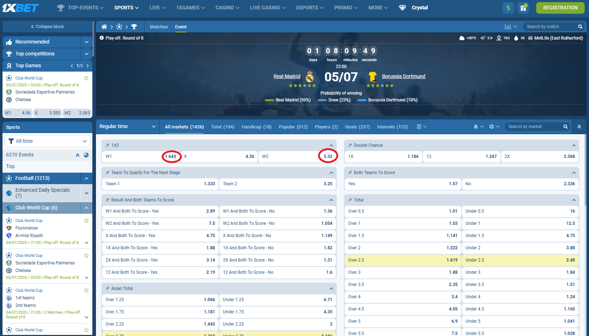Open the gift bonus icon

point(523,8)
